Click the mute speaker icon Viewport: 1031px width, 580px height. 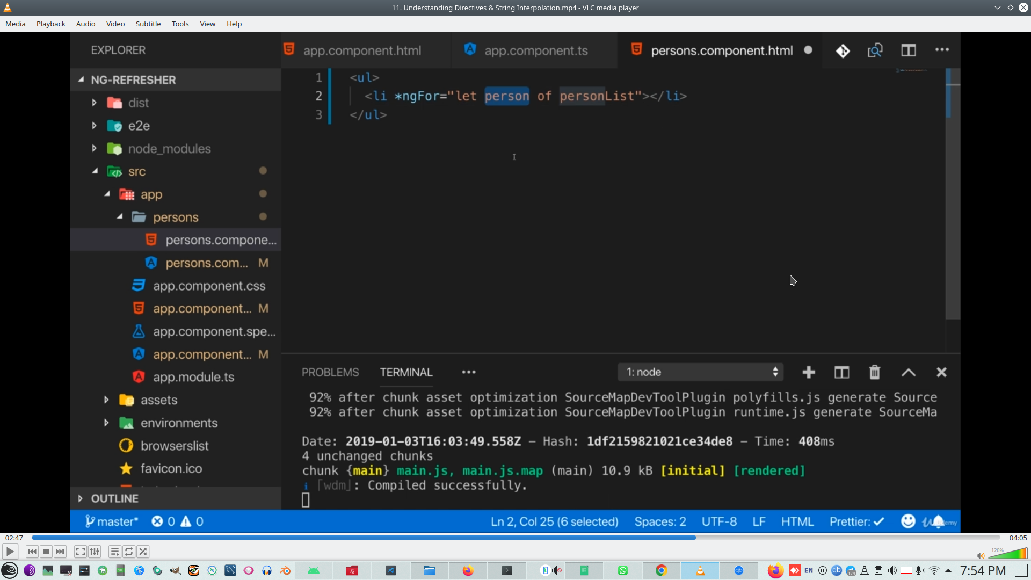point(981,556)
